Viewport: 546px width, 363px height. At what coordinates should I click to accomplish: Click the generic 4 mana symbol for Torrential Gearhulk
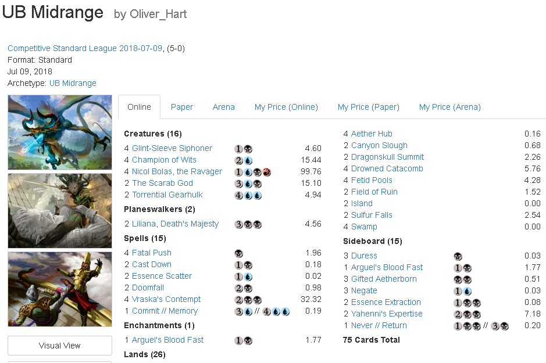(x=239, y=195)
